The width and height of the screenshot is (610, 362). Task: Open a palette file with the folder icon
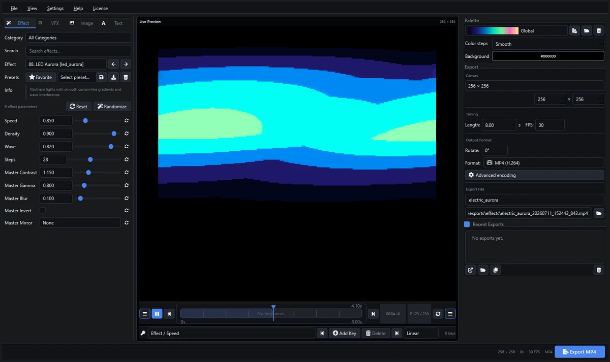pos(587,31)
